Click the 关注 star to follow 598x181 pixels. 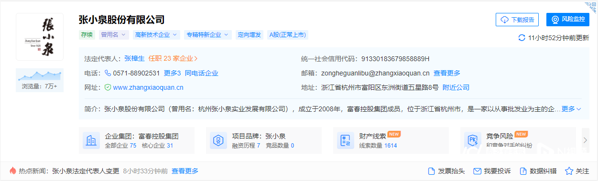[x=577, y=171]
